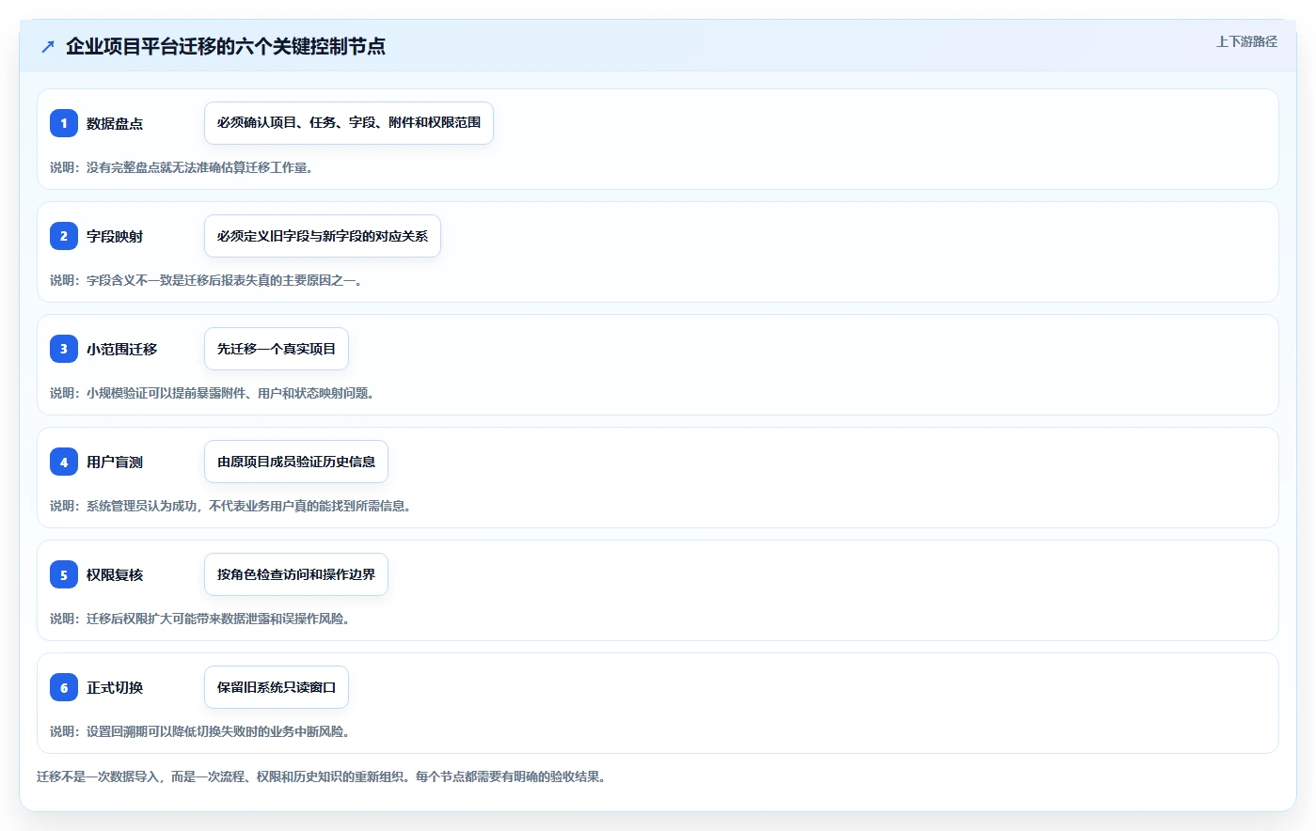Click the number 3 badge for 小范围迁移
Image resolution: width=1316 pixels, height=831 pixels.
click(x=64, y=349)
